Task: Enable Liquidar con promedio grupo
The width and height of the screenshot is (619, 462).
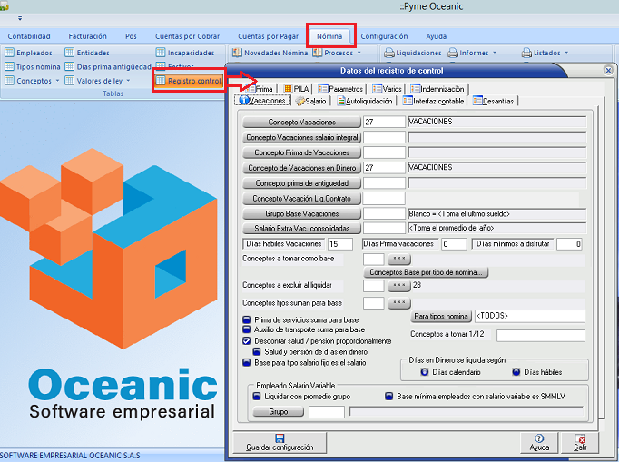Action: [257, 396]
